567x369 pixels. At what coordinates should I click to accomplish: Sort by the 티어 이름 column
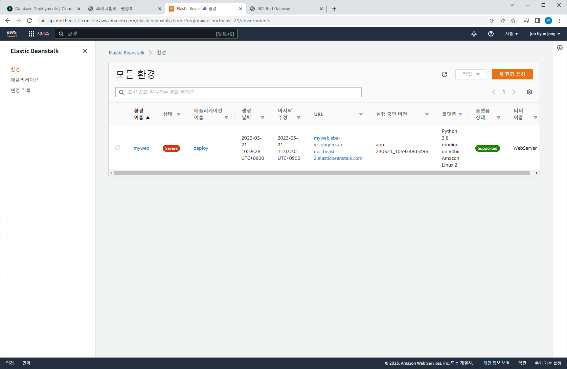click(536, 118)
